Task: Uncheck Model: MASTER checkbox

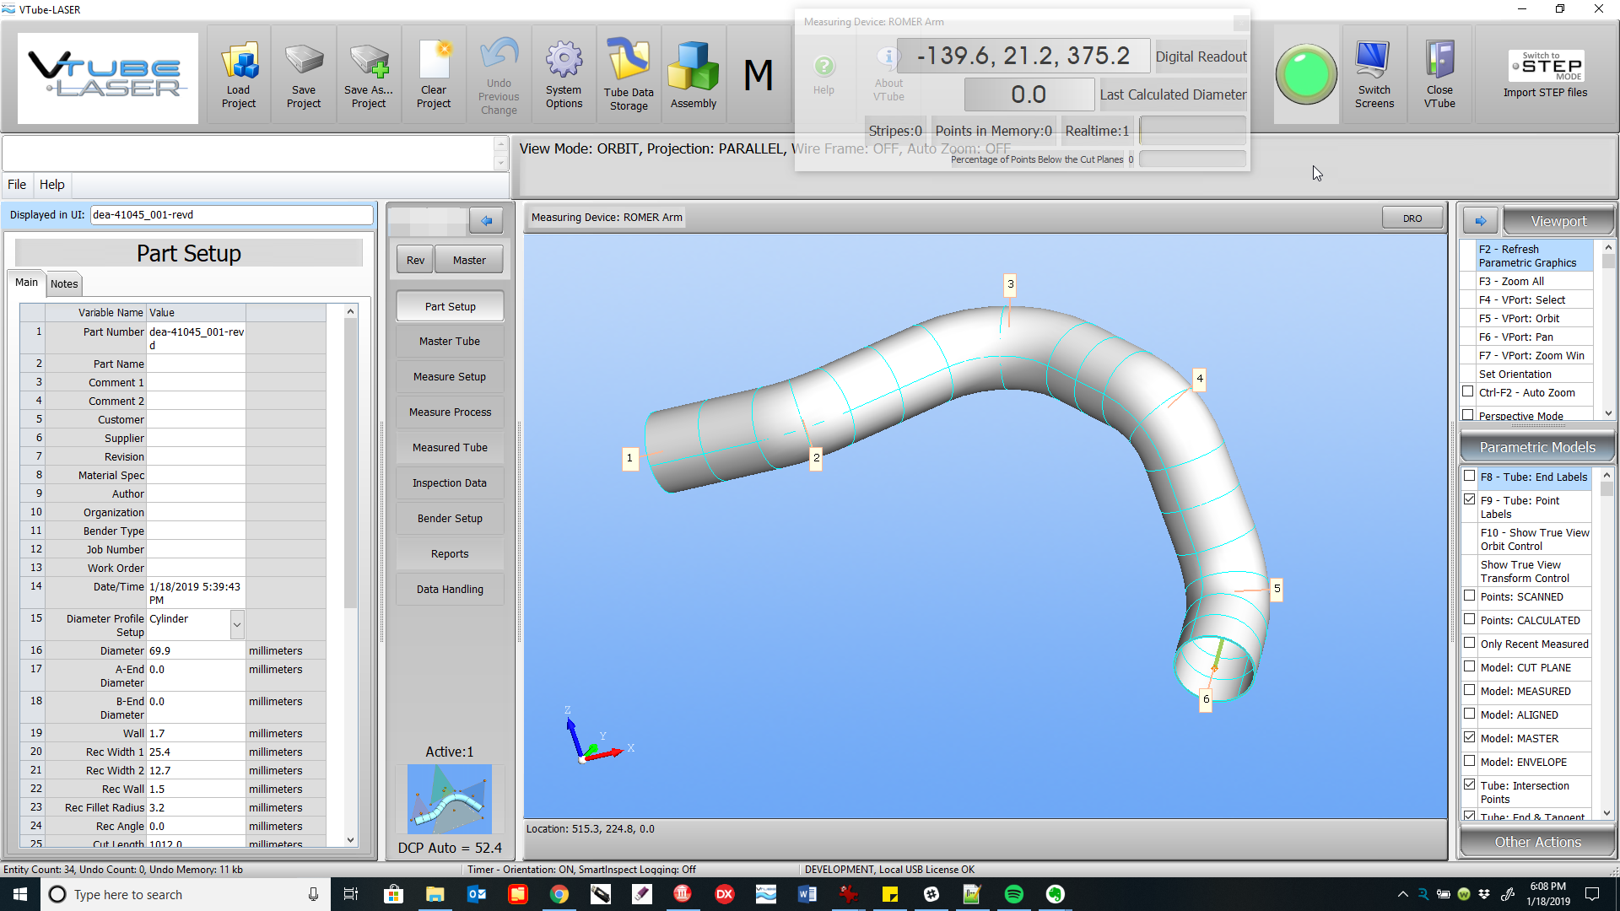Action: pos(1469,737)
